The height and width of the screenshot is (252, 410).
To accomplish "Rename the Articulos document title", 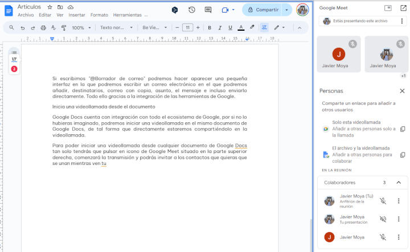I will click(x=29, y=7).
